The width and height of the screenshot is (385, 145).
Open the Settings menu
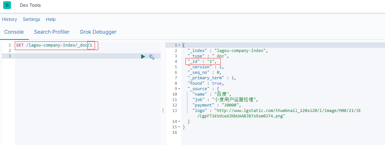click(31, 19)
